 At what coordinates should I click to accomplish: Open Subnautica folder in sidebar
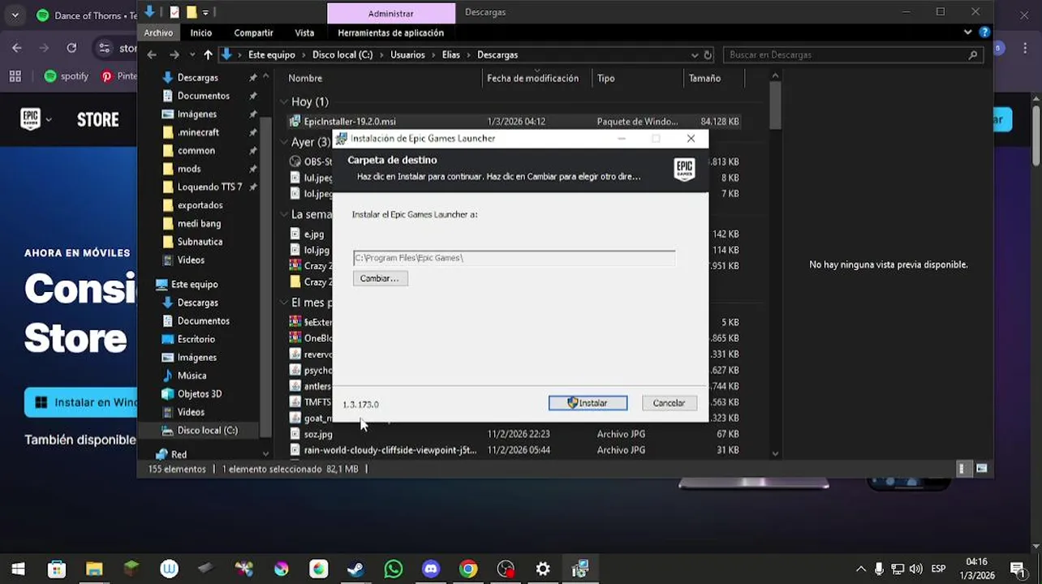[x=200, y=242]
